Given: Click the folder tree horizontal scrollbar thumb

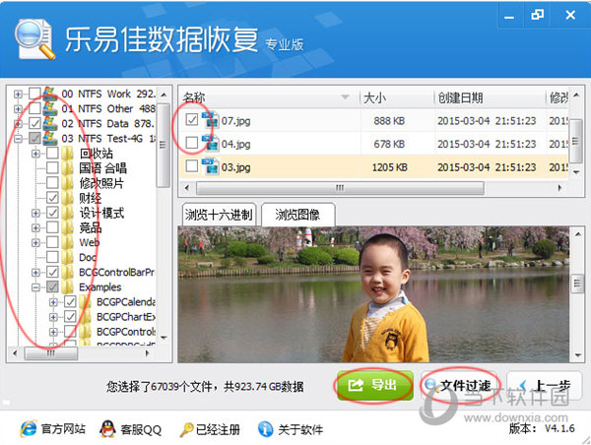Looking at the screenshot, I should click(x=51, y=353).
